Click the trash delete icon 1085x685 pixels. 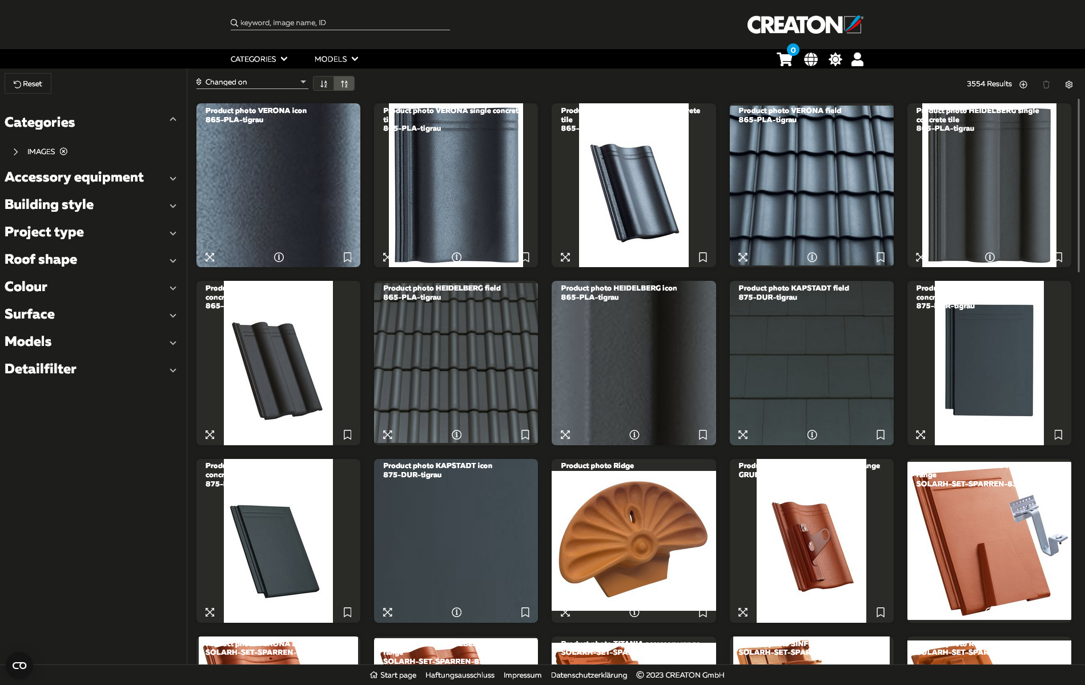1046,84
